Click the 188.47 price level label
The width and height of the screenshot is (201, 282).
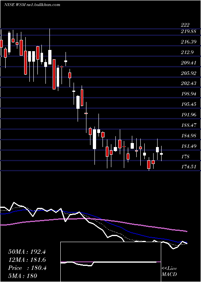[x=189, y=125]
